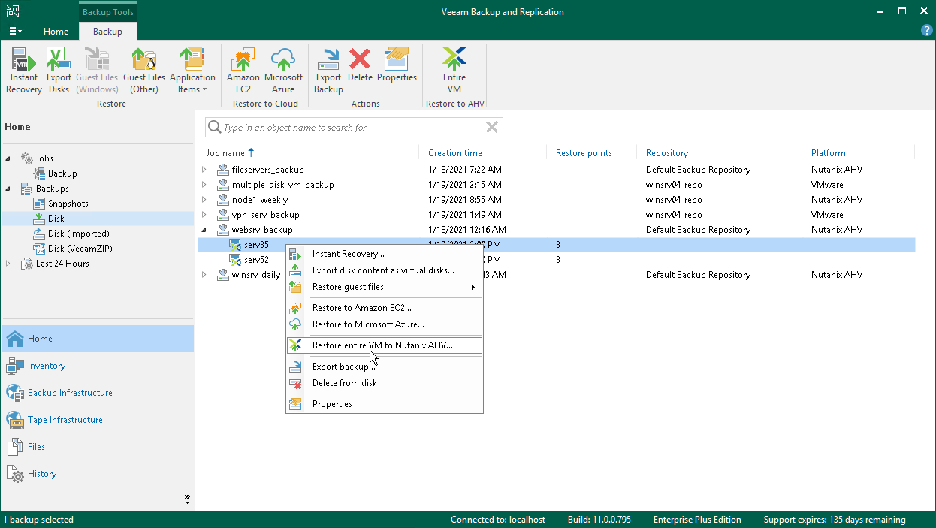The height and width of the screenshot is (528, 936).
Task: Select Export backup from context menu
Action: [343, 367]
